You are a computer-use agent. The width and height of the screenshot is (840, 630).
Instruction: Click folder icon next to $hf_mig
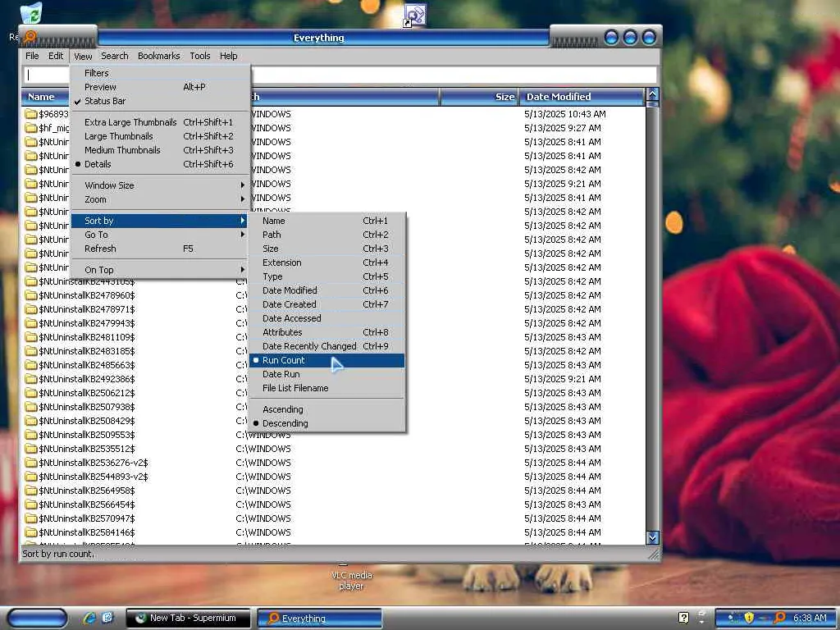[x=31, y=128]
